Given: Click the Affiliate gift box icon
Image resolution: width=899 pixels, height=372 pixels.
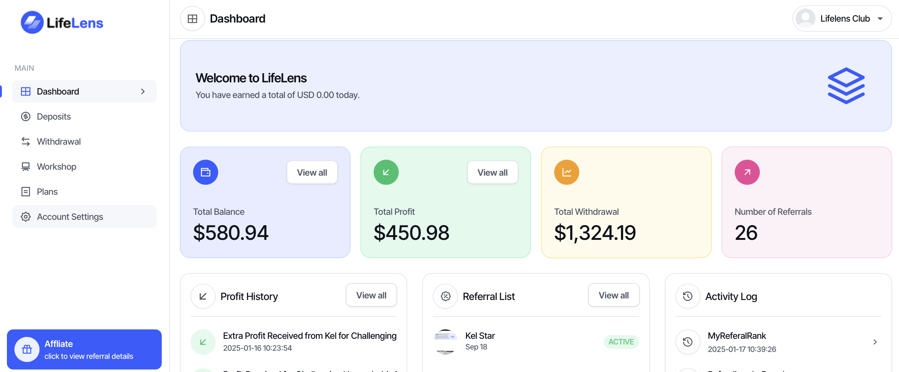Looking at the screenshot, I should [27, 349].
